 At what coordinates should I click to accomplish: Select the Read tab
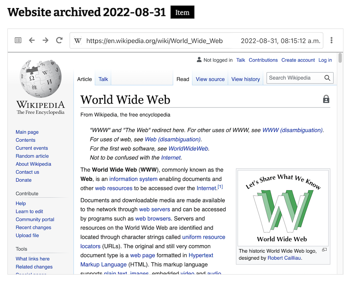(x=183, y=79)
